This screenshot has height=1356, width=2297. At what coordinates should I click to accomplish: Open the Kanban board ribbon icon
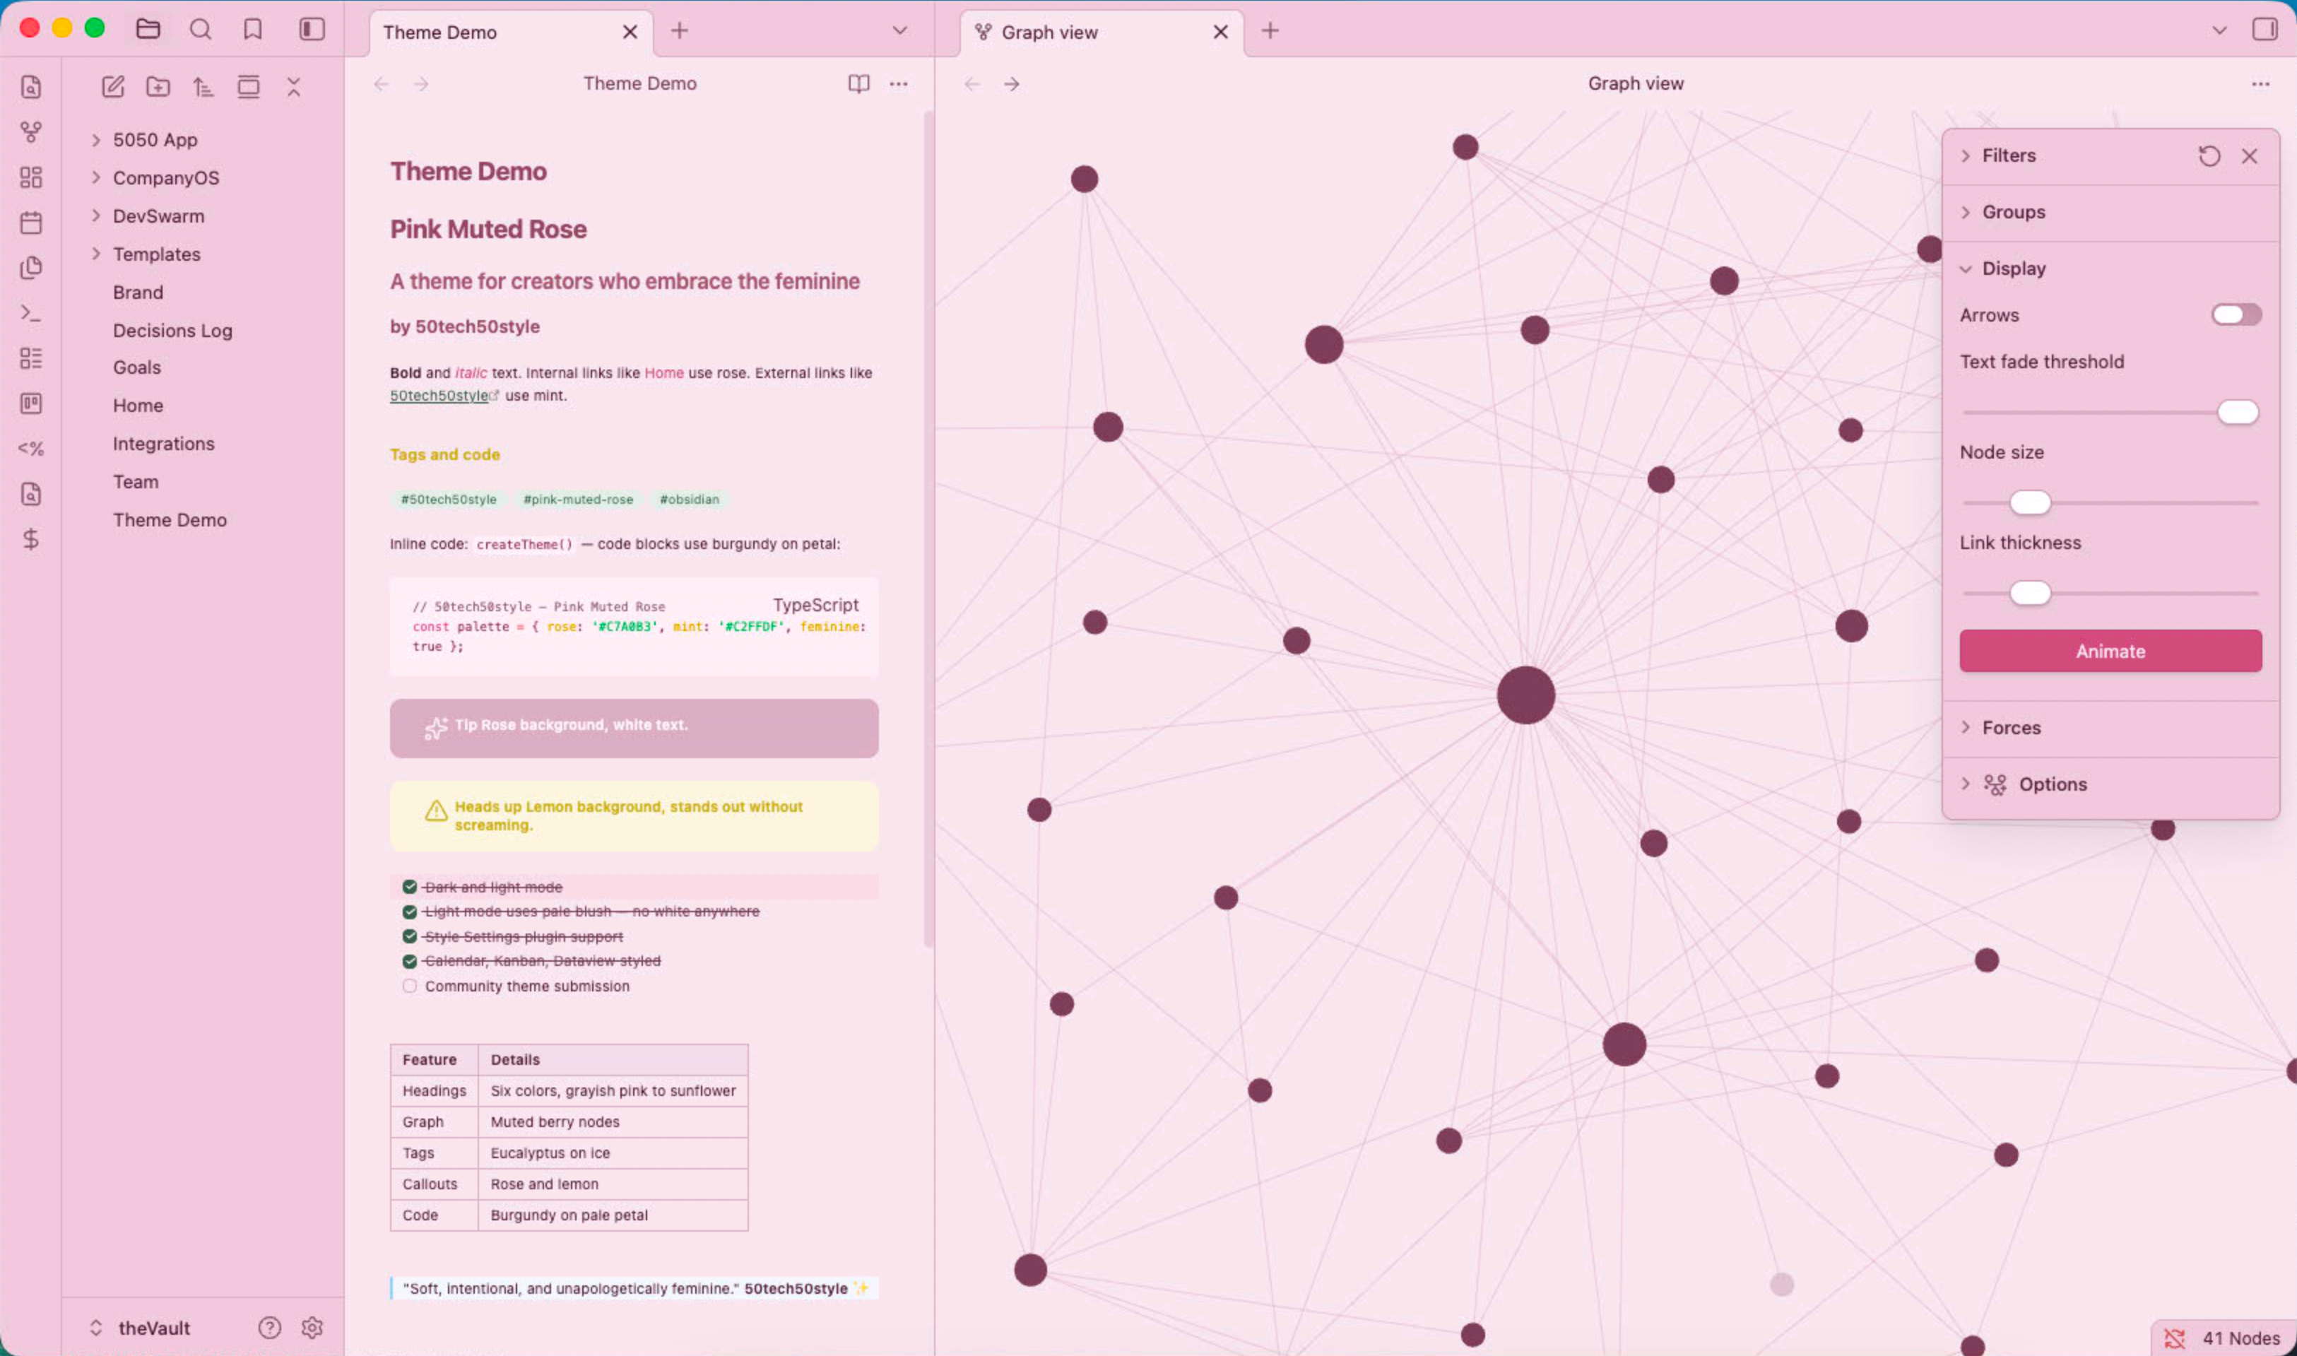[31, 403]
